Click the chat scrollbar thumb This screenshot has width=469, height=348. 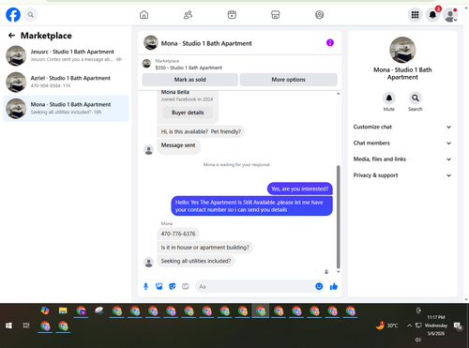tap(338, 217)
